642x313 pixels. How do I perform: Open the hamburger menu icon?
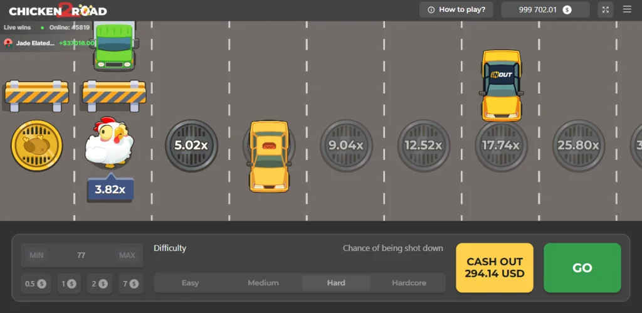click(627, 9)
